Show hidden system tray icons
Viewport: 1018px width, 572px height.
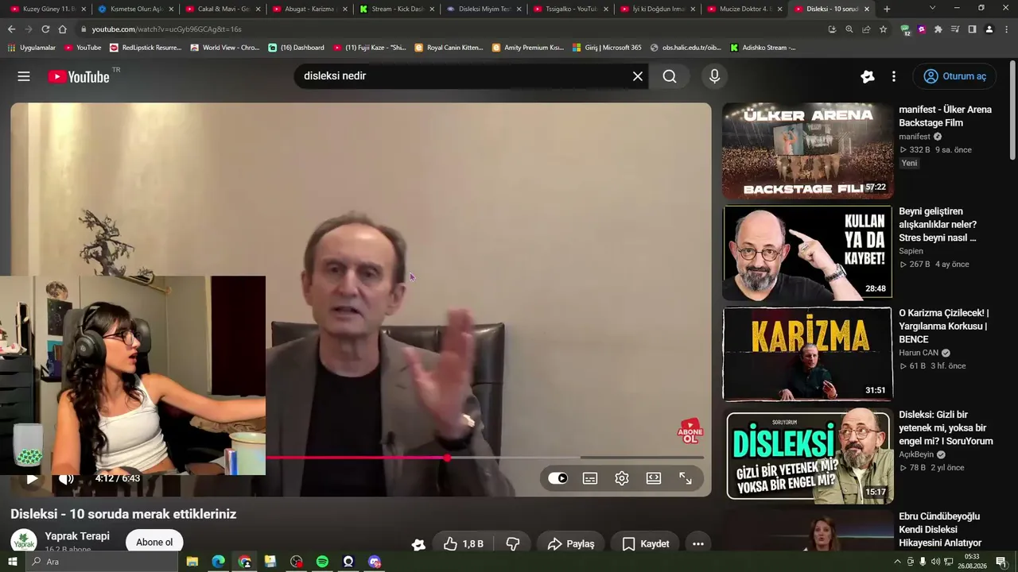tap(898, 562)
